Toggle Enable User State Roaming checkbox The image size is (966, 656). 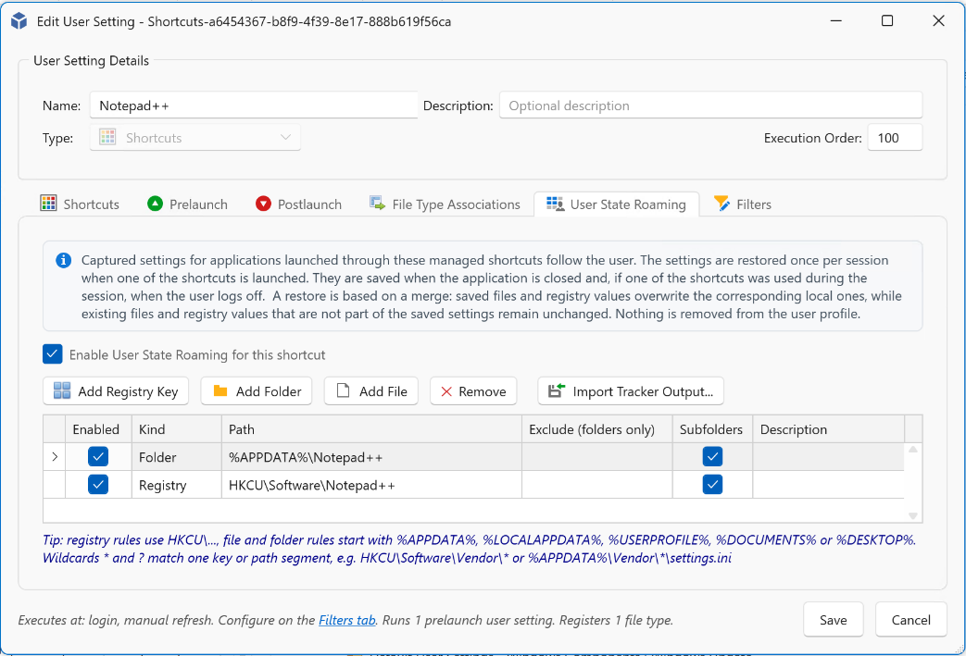click(x=53, y=353)
